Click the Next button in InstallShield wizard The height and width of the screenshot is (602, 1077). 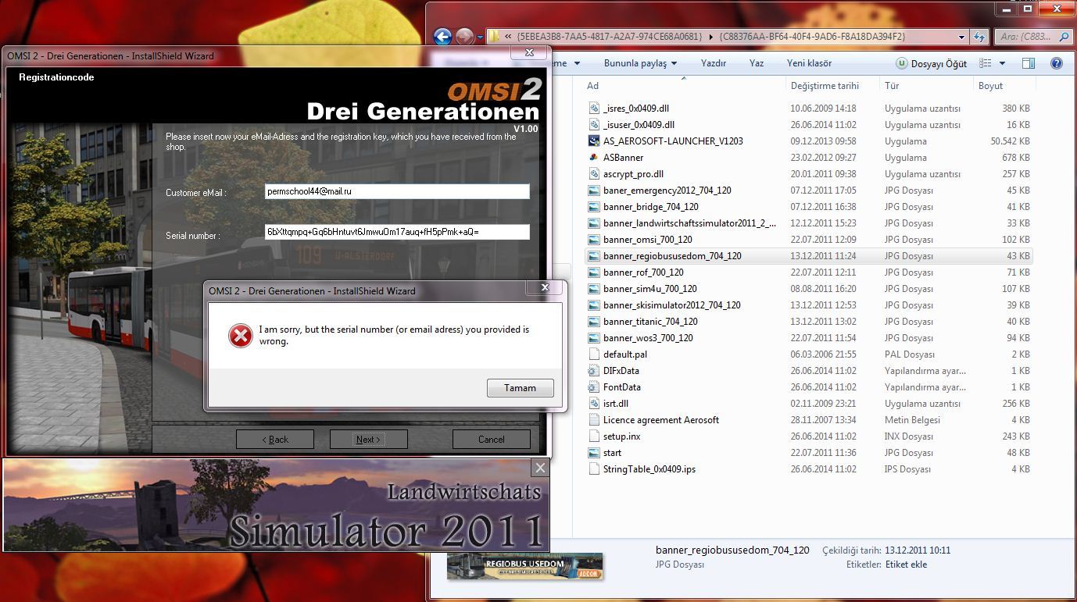click(x=368, y=440)
